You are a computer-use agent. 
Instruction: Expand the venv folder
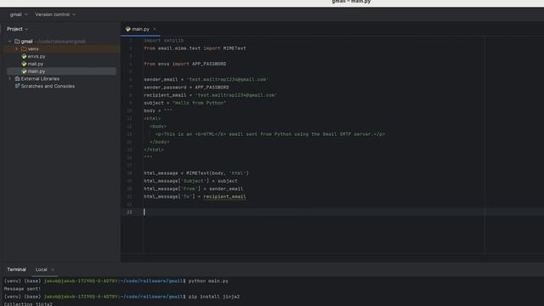(16, 49)
